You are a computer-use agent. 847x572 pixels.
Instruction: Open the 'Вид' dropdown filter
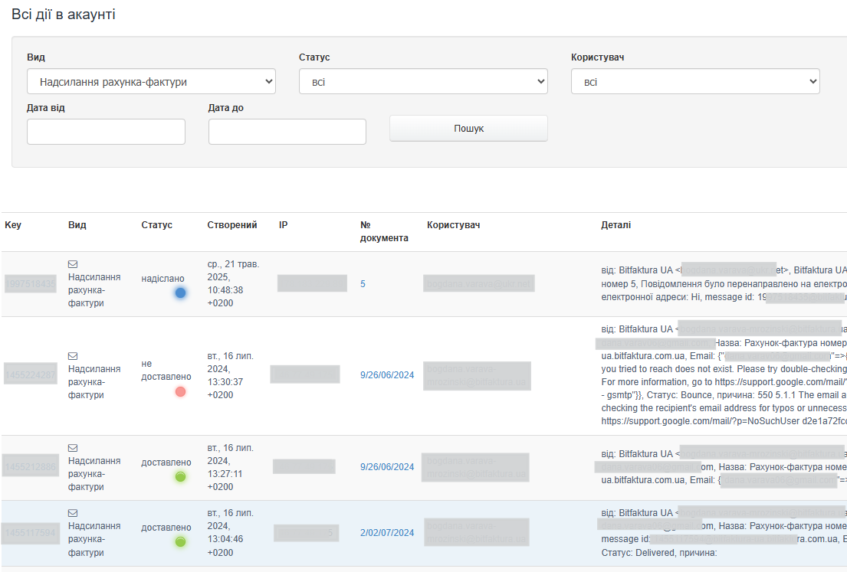151,81
